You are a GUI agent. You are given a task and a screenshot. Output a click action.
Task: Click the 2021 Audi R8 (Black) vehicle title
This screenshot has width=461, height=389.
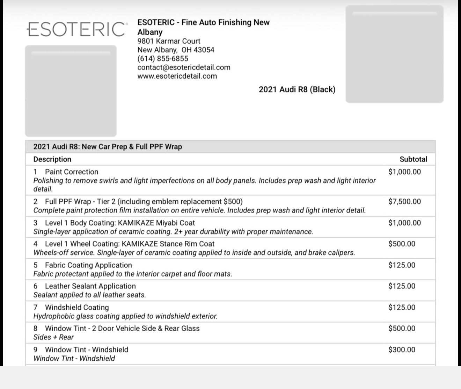[297, 89]
